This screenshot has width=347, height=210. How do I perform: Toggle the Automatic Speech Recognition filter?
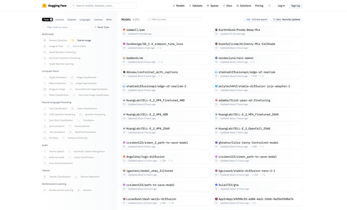click(86, 152)
